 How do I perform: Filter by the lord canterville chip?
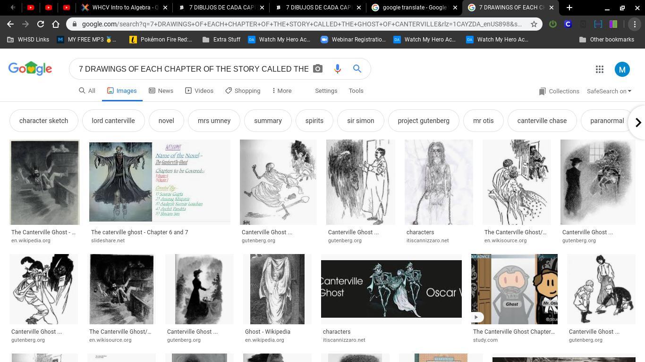pos(113,121)
